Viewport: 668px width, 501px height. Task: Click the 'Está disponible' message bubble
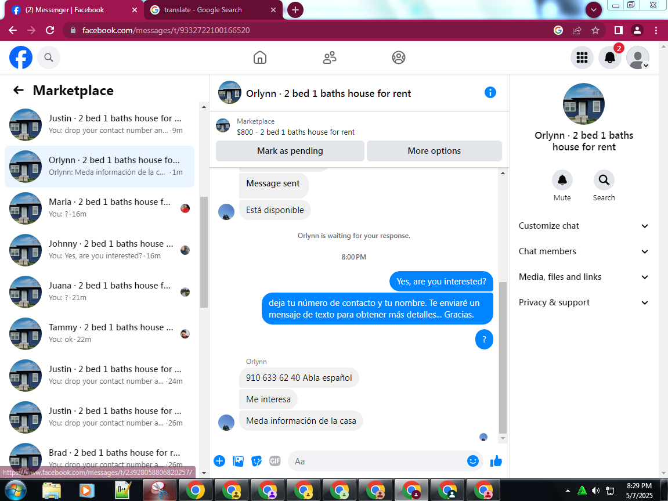(x=275, y=210)
